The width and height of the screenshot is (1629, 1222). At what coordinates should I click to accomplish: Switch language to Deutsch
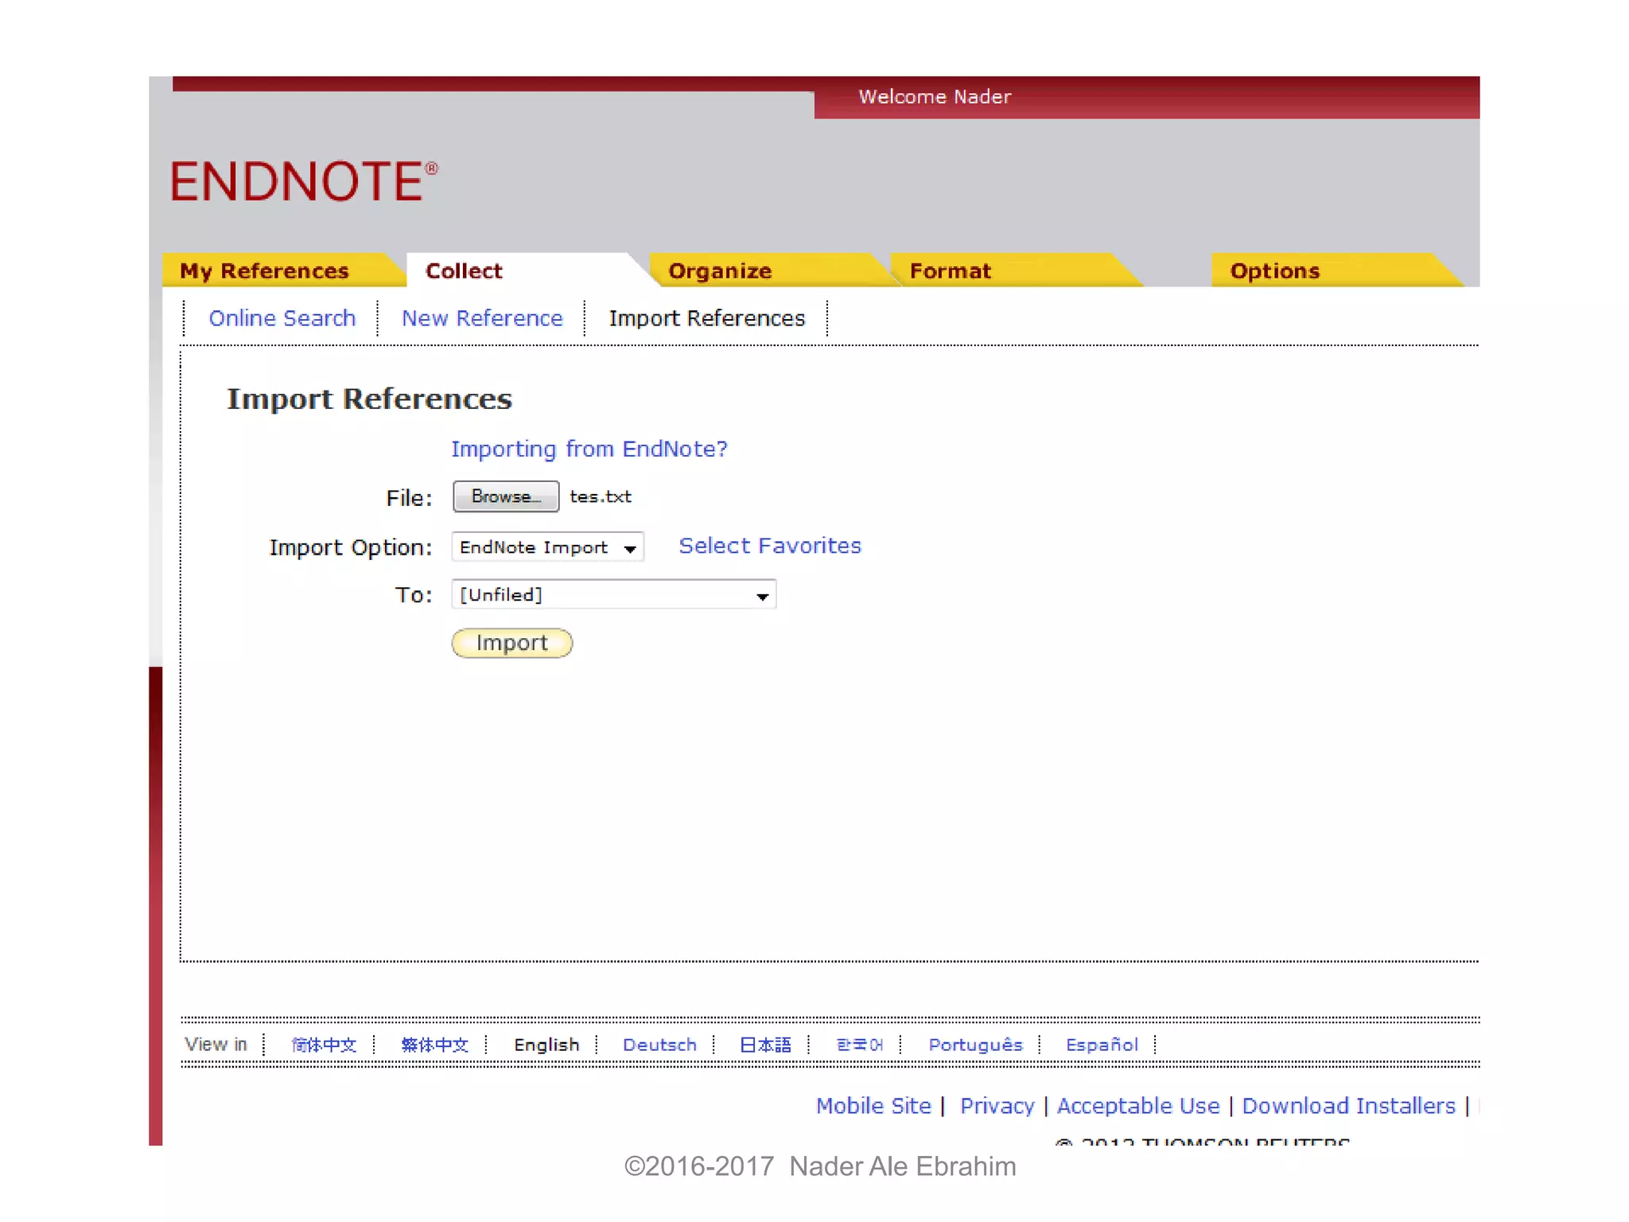pyautogui.click(x=659, y=1045)
